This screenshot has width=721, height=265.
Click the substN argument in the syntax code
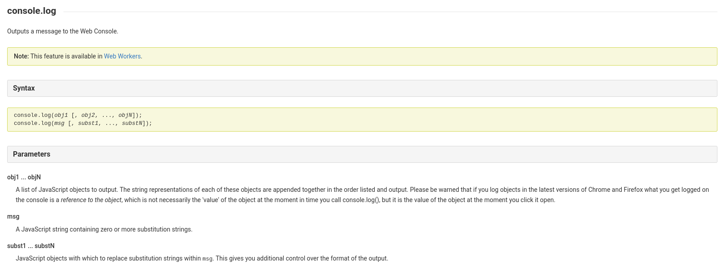pyautogui.click(x=132, y=123)
